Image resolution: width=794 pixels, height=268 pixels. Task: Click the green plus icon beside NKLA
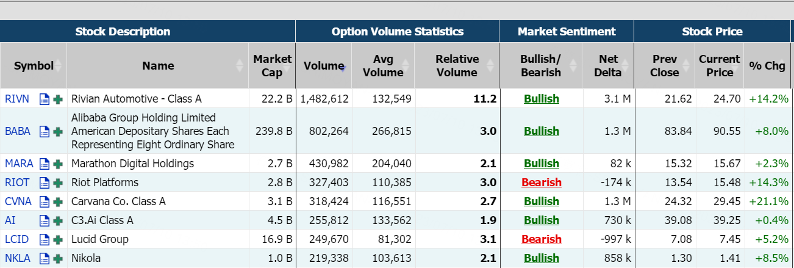tap(58, 258)
